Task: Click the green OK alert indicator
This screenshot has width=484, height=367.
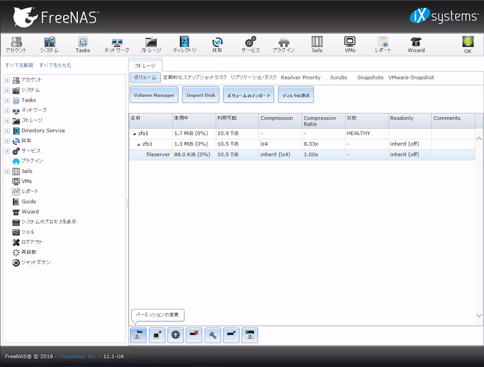Action: [x=468, y=45]
